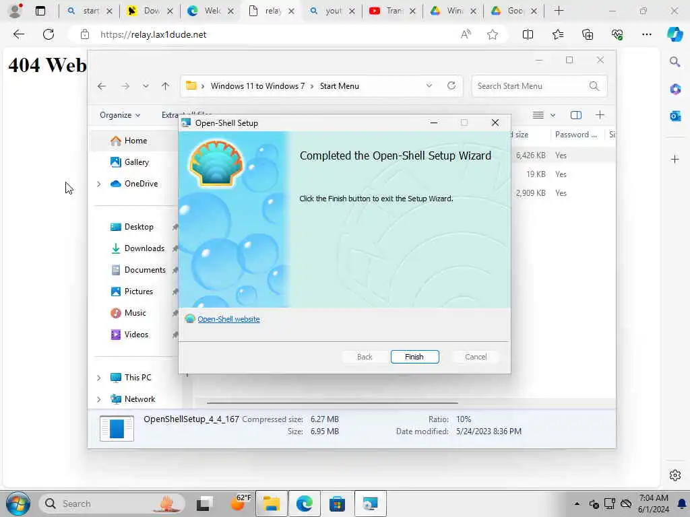Click Cancel in the setup wizard
The height and width of the screenshot is (517, 690).
pos(476,357)
